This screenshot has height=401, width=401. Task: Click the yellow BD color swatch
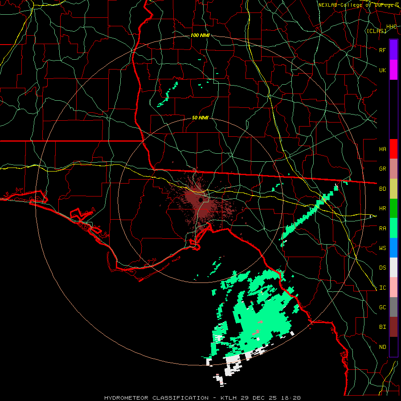click(x=393, y=188)
